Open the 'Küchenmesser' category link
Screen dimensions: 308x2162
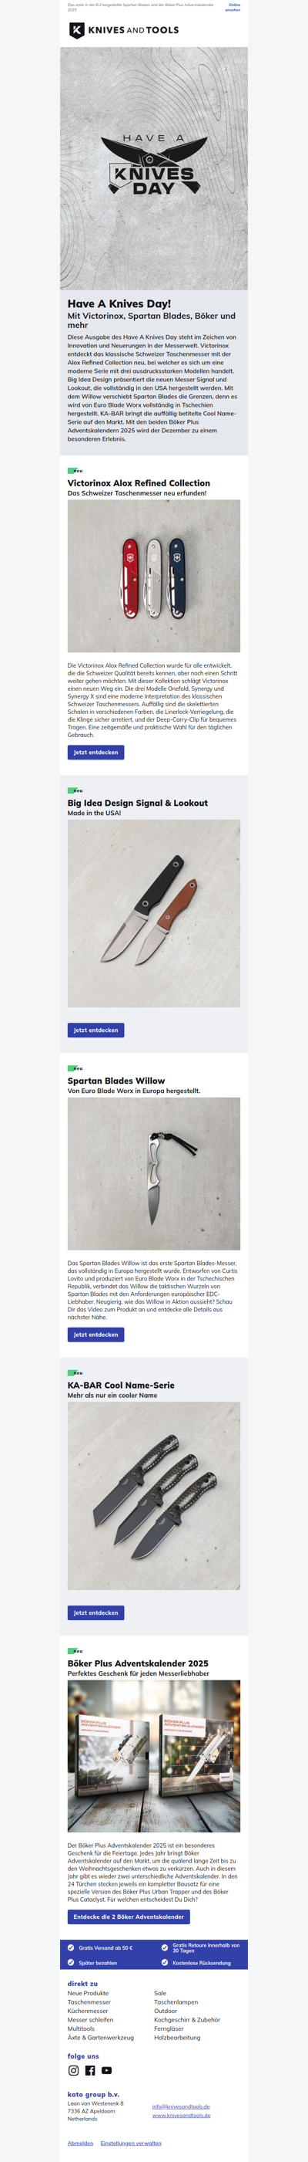88,2011
